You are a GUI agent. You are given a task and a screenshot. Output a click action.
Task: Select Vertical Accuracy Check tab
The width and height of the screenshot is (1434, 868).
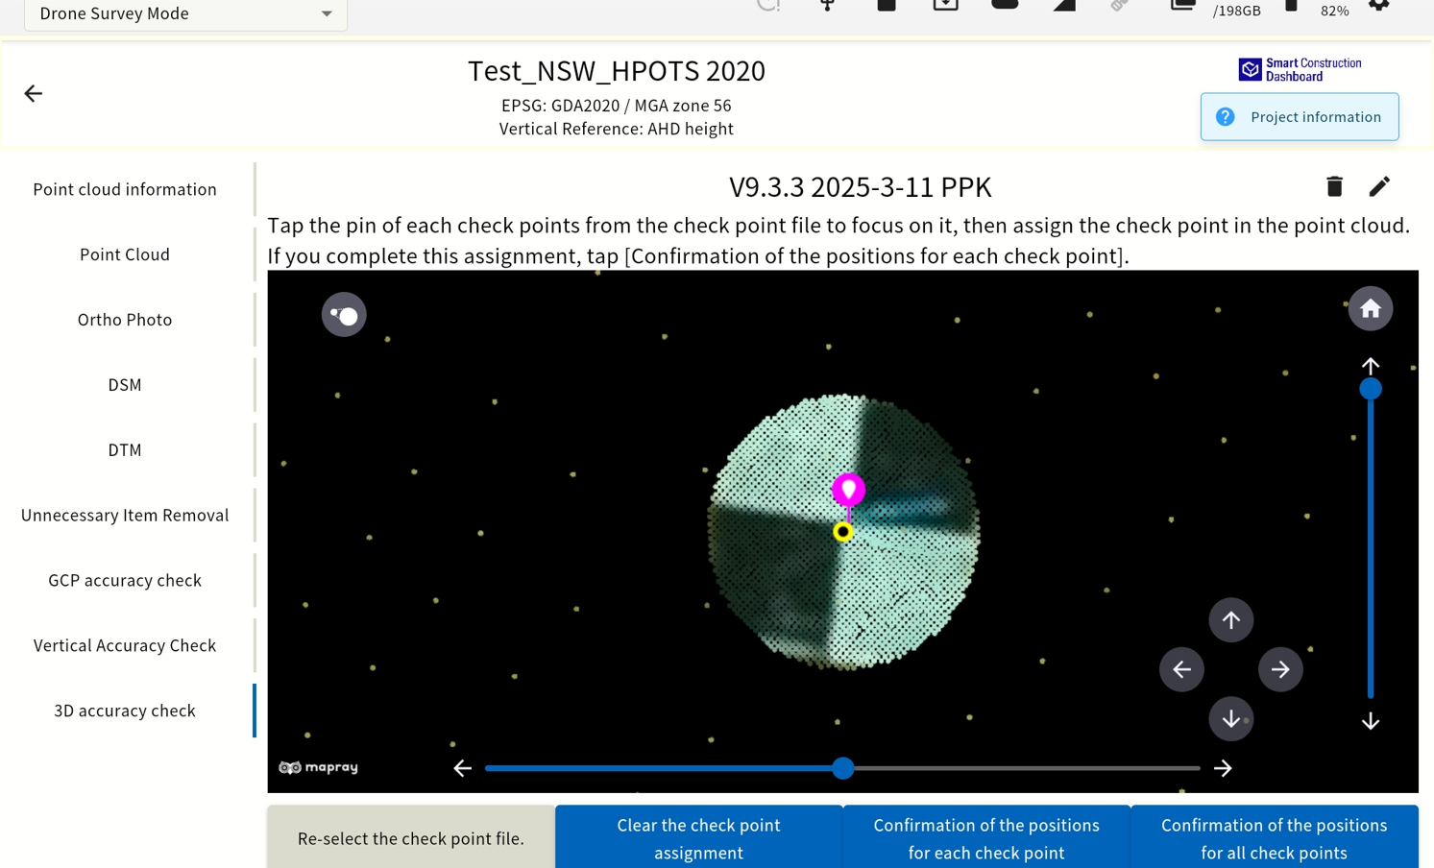125,646
